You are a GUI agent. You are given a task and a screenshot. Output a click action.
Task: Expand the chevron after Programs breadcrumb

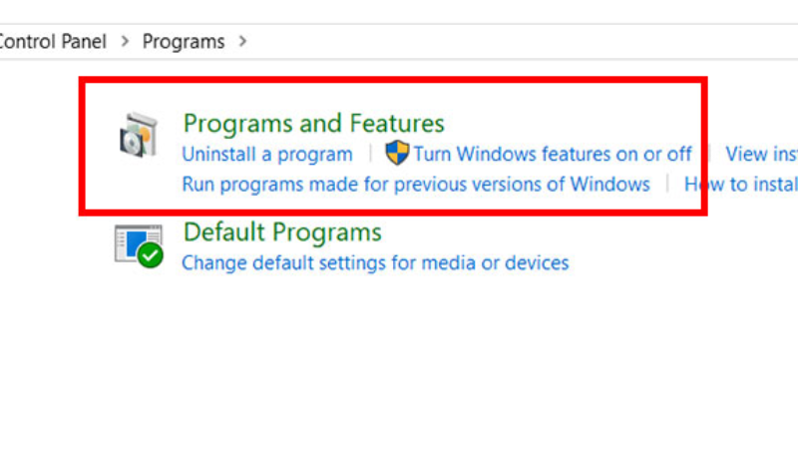click(242, 41)
